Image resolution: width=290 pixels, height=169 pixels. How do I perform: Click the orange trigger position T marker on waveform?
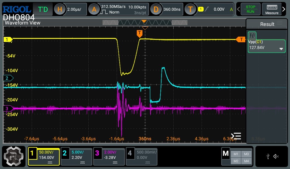[x=139, y=34]
